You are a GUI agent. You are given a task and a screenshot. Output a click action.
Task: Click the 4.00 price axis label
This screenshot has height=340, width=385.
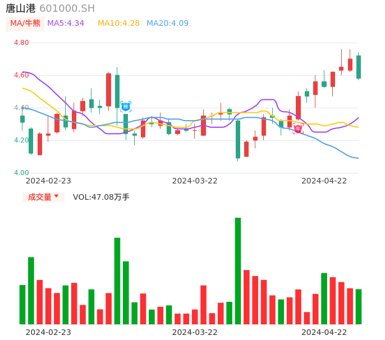21,173
